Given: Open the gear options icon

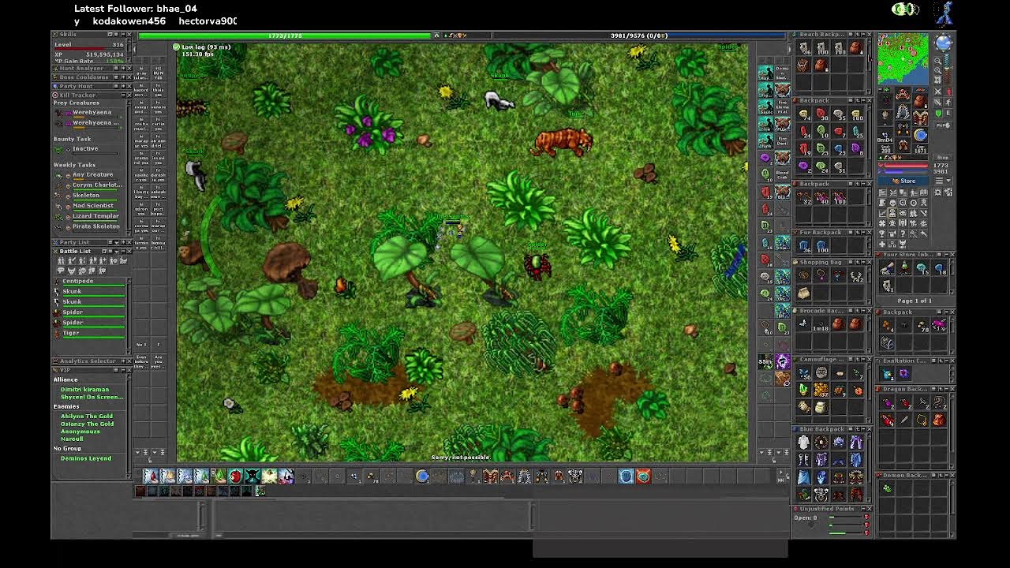Looking at the screenshot, I should pos(937,192).
